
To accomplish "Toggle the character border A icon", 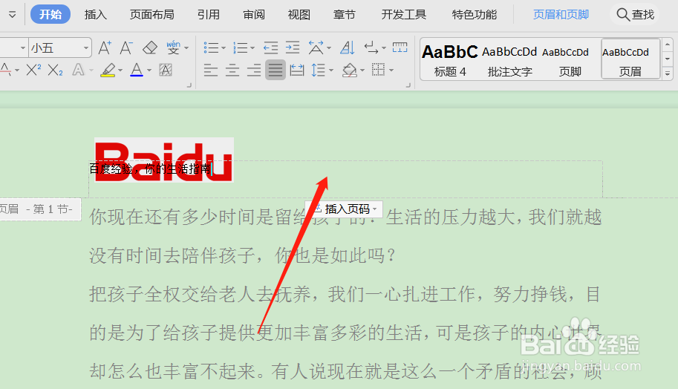I will point(166,70).
